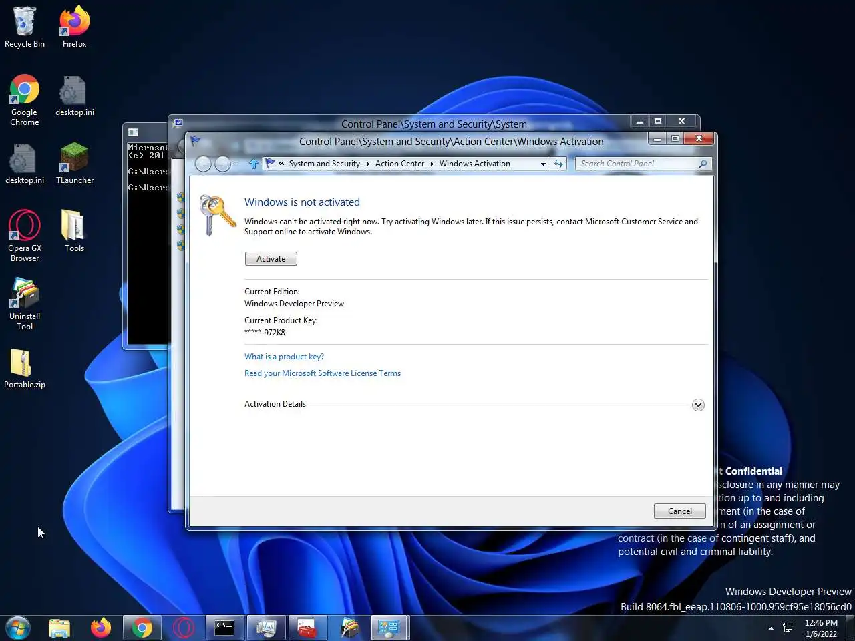Open the Recycle Bin desktop icon
The width and height of the screenshot is (855, 641).
pyautogui.click(x=25, y=27)
